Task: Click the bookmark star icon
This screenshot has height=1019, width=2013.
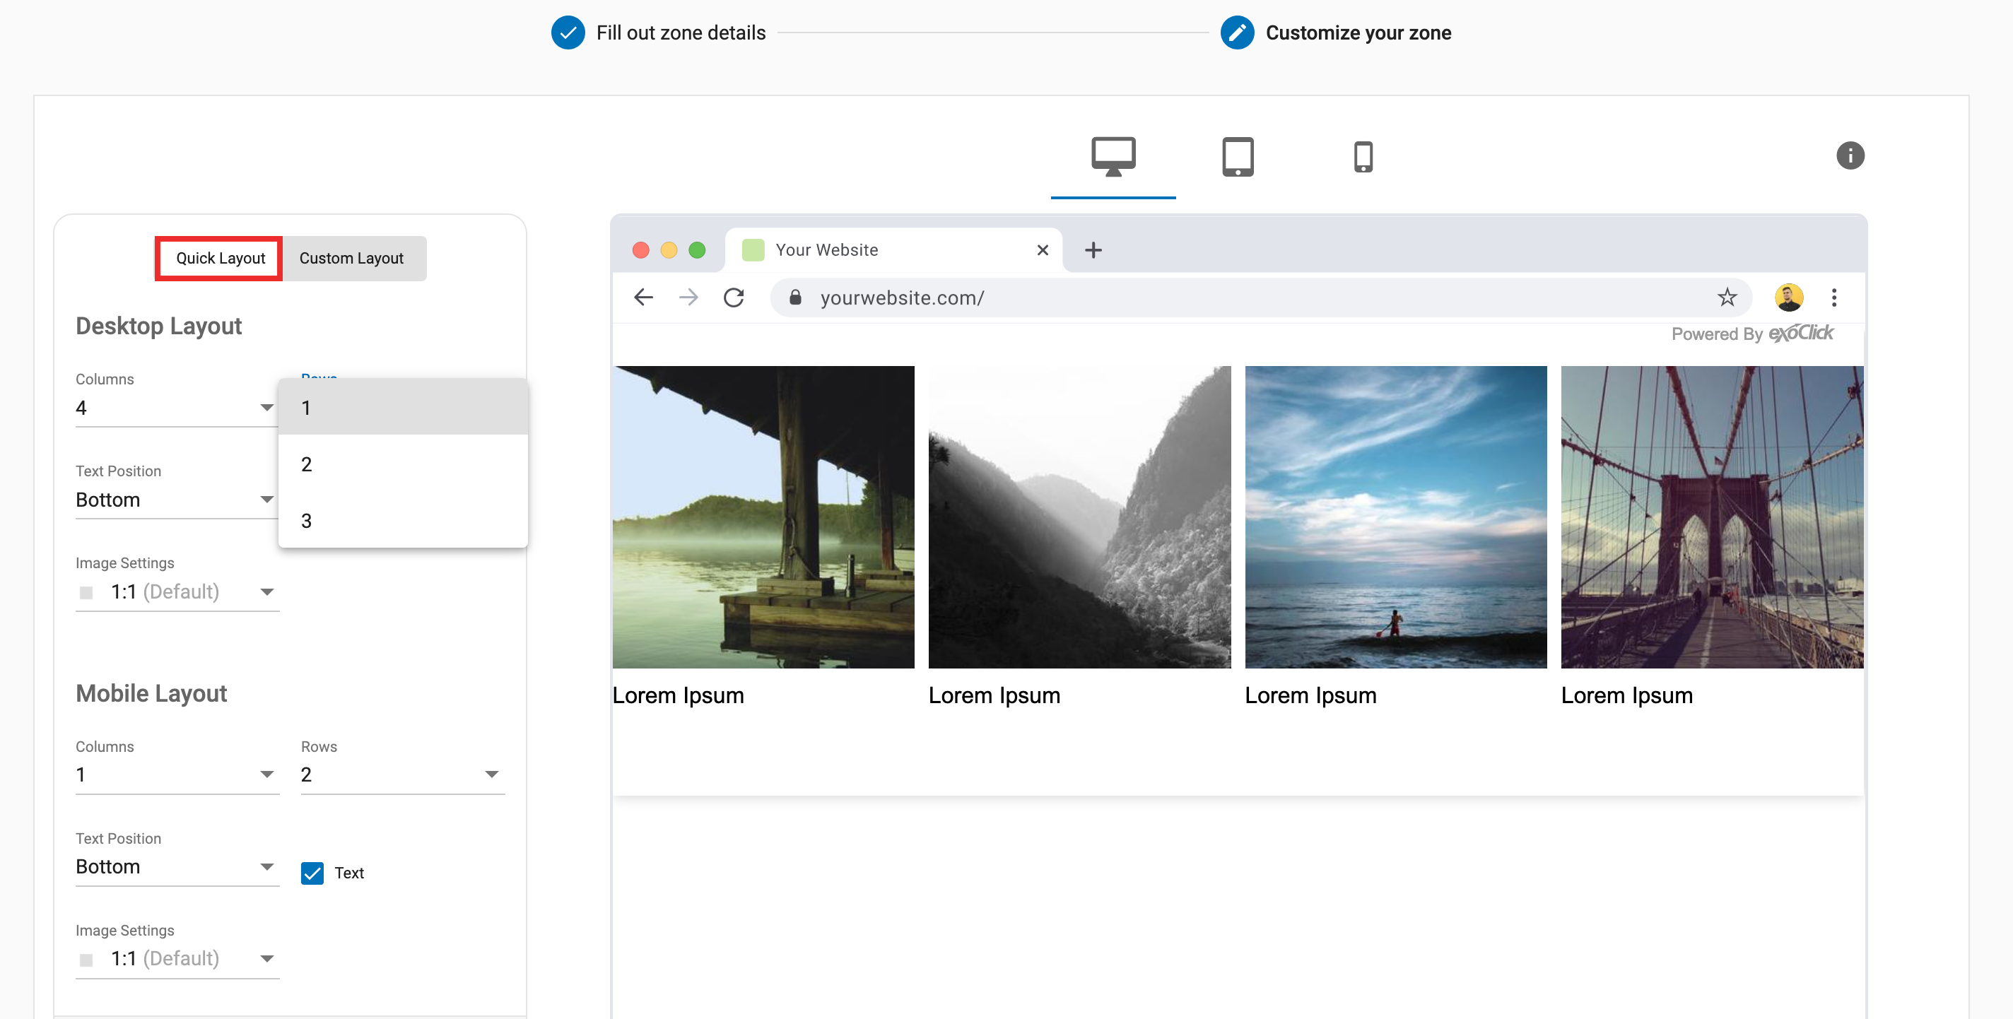Action: (1726, 298)
